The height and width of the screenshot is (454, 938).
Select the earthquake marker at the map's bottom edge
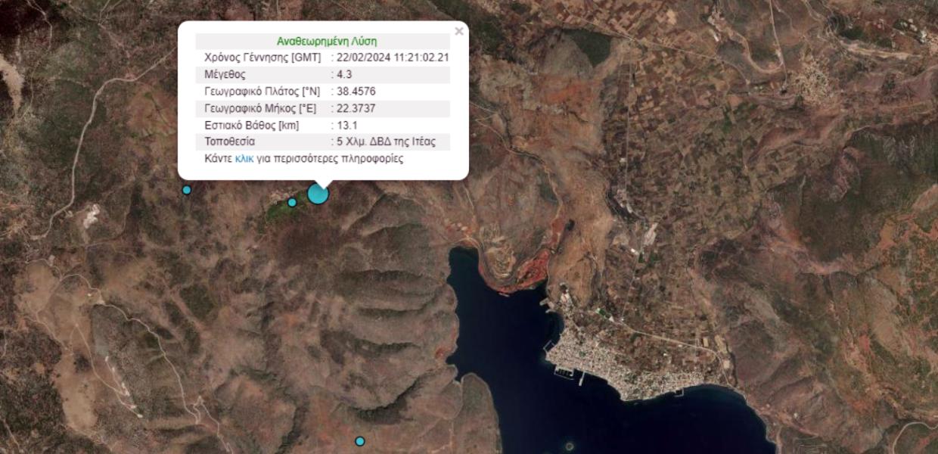tap(360, 441)
